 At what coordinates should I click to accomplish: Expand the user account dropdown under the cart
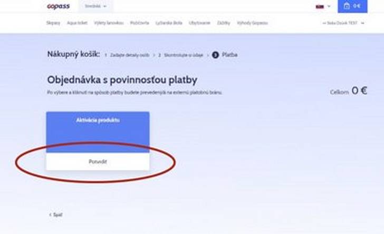[x=343, y=23]
